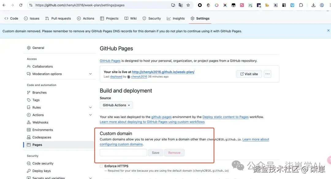
Task: Open the browser extensions puzzle icon
Action: [301, 5]
